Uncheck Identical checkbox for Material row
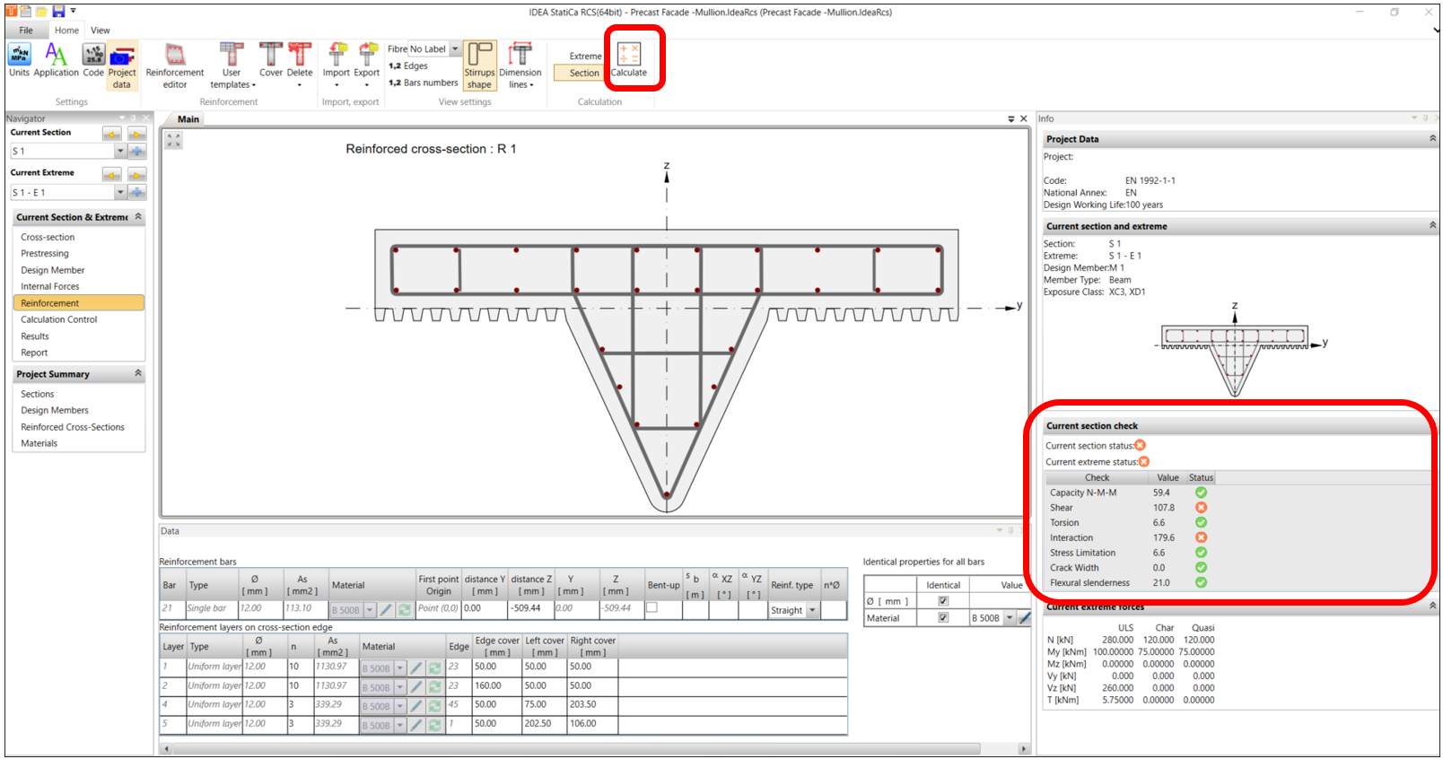This screenshot has width=1443, height=759. tap(943, 618)
